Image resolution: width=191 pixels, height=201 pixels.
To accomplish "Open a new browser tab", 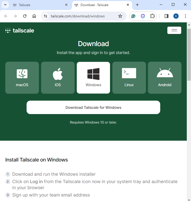I will pos(137,5).
